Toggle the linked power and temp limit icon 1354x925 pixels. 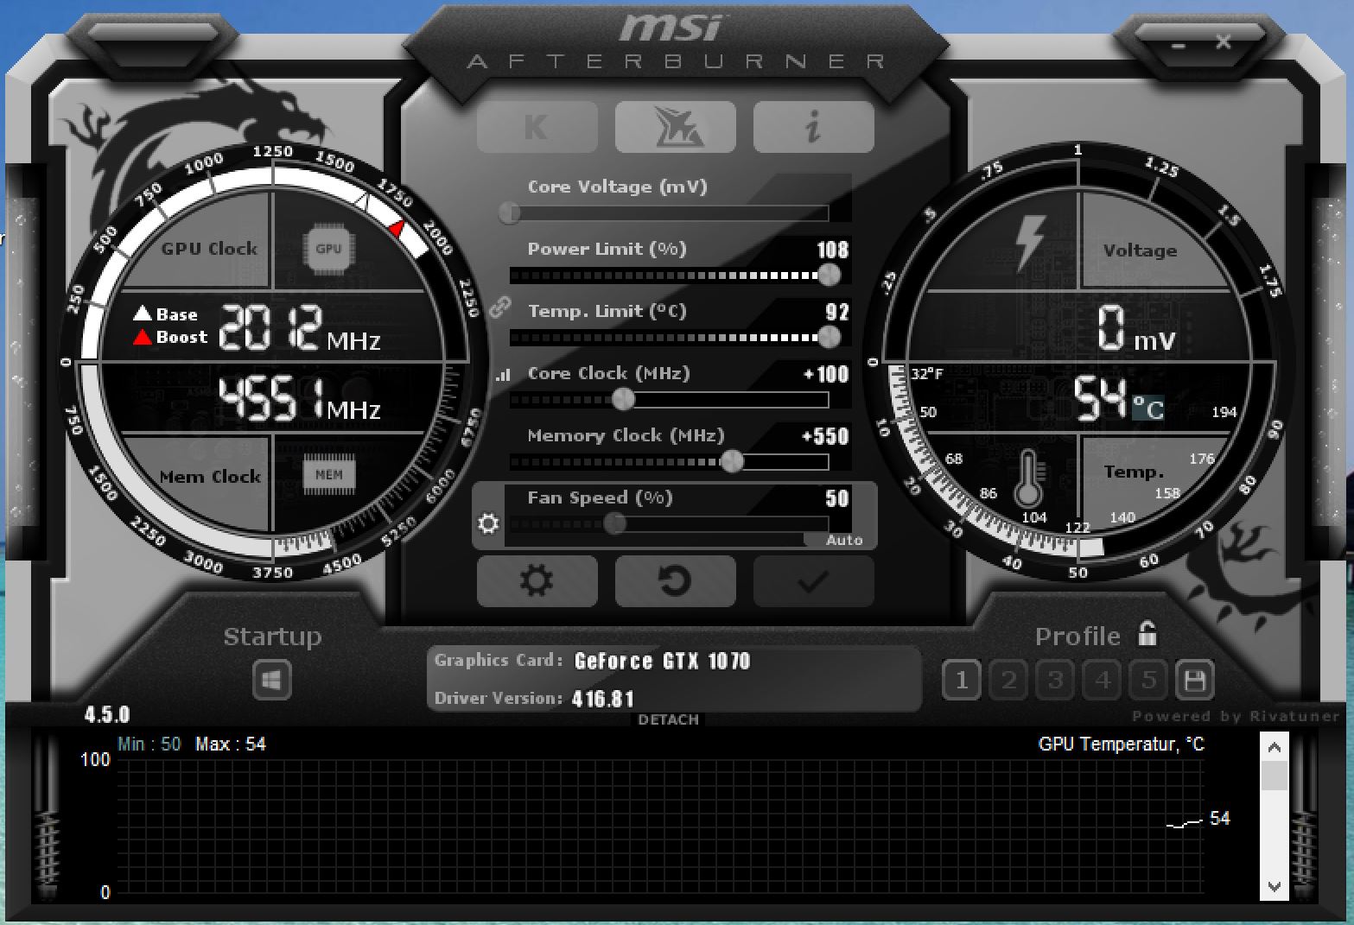499,307
